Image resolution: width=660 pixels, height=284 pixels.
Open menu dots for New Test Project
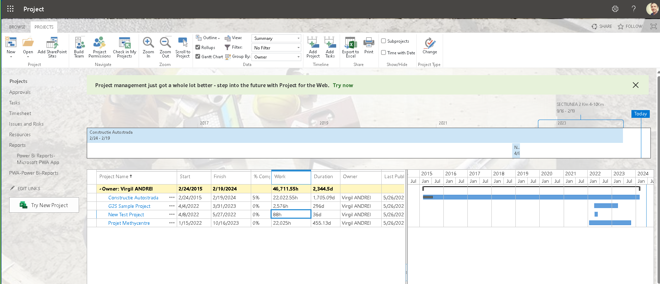click(x=172, y=214)
